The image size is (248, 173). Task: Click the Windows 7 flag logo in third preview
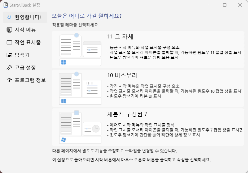(x=63, y=140)
